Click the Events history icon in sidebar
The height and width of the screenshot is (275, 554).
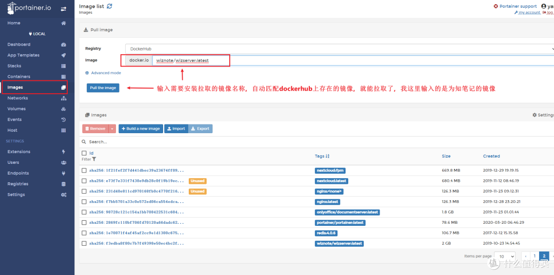point(64,120)
